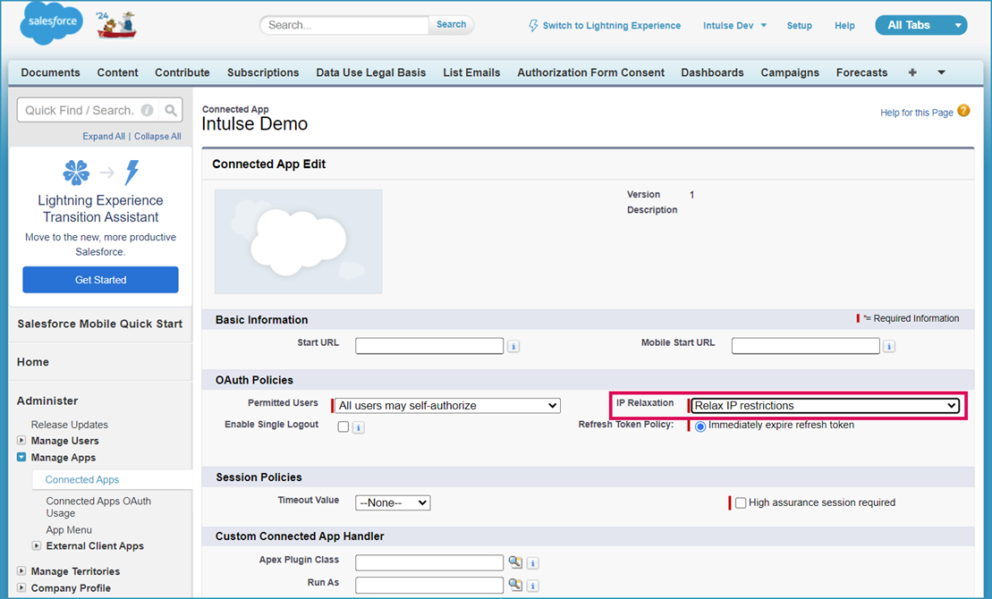Focus the Run As field
992x599 pixels.
click(x=429, y=586)
